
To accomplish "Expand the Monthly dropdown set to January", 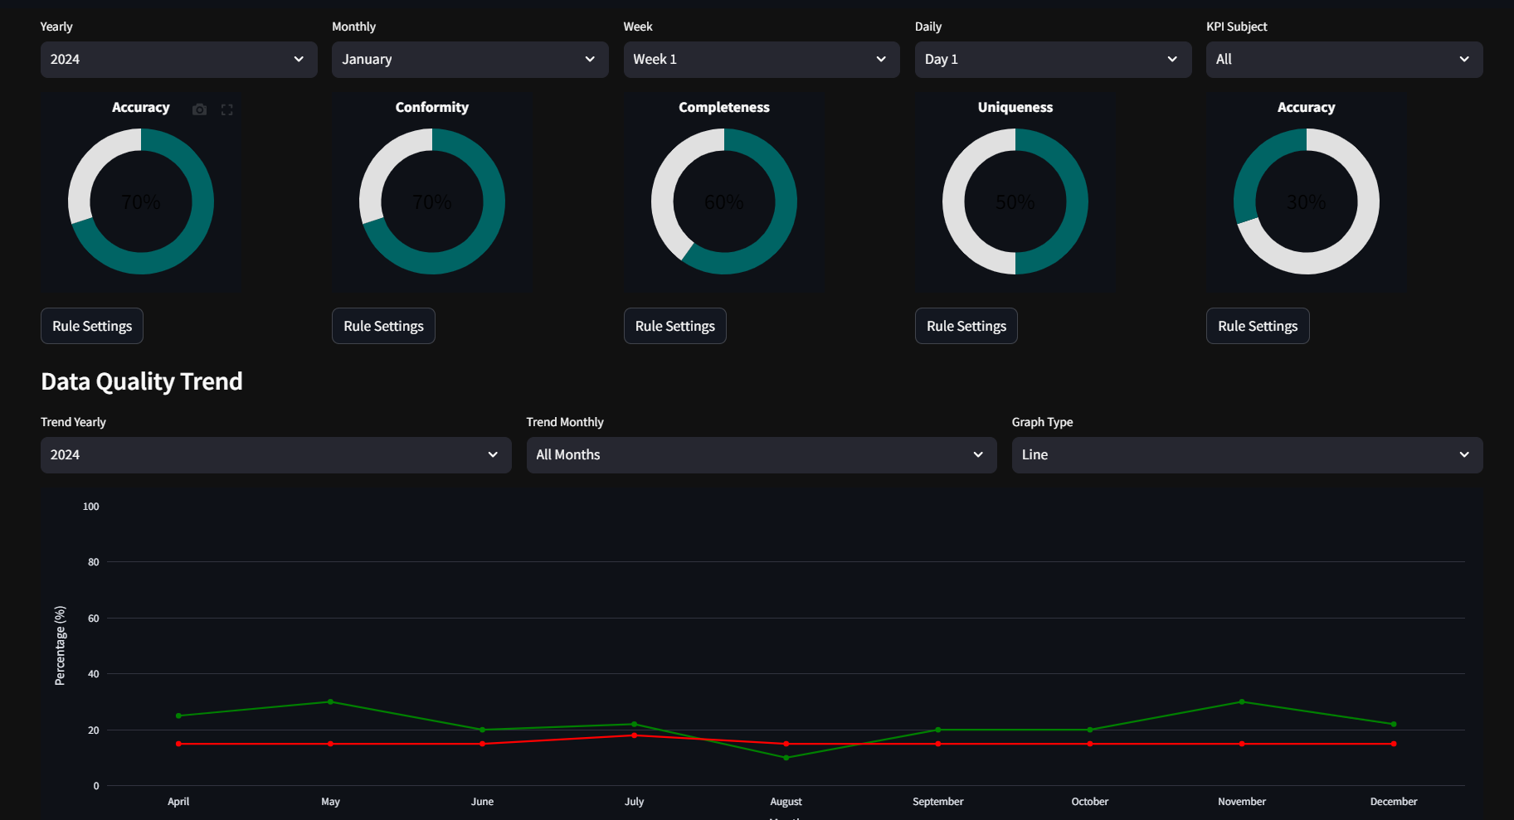I will [x=470, y=60].
